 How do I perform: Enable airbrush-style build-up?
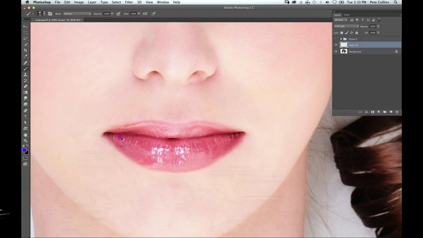[145, 14]
